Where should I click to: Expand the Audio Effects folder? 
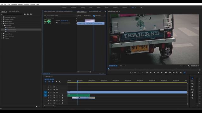pos(2,21)
